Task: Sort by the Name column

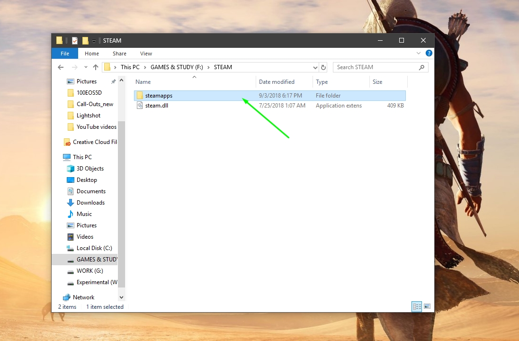Action: [143, 82]
